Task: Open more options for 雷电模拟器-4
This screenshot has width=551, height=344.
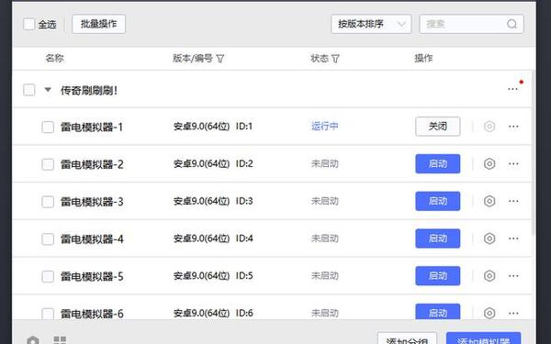Action: pyautogui.click(x=513, y=239)
